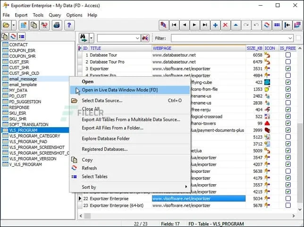Viewport: 304px width, 227px height.
Task: Toggle IS_FREE checkbox for Database Tour row
Action: [x=288, y=55]
